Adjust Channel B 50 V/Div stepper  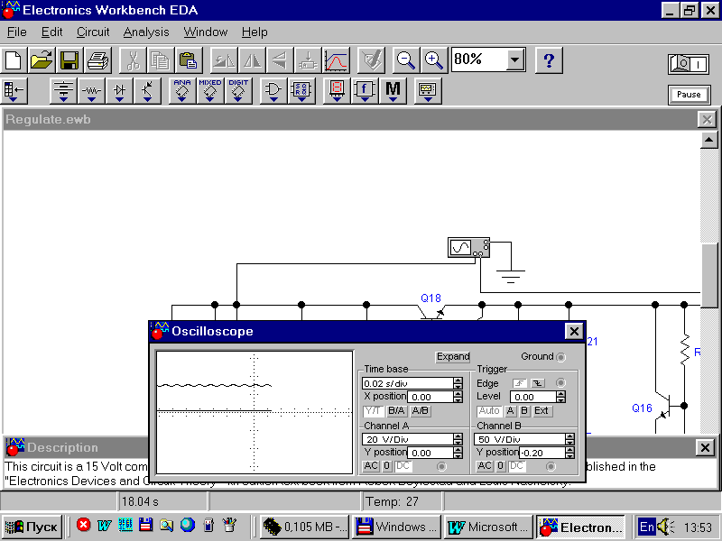[x=569, y=439]
